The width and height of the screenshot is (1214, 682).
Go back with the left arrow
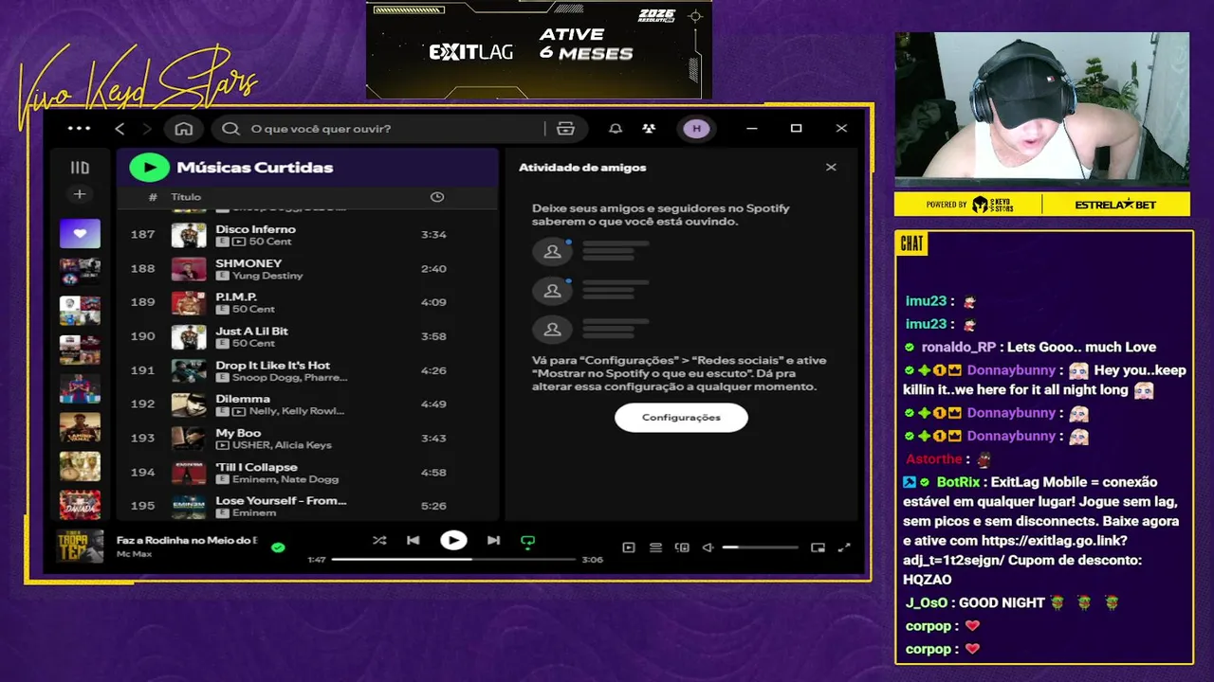(120, 128)
